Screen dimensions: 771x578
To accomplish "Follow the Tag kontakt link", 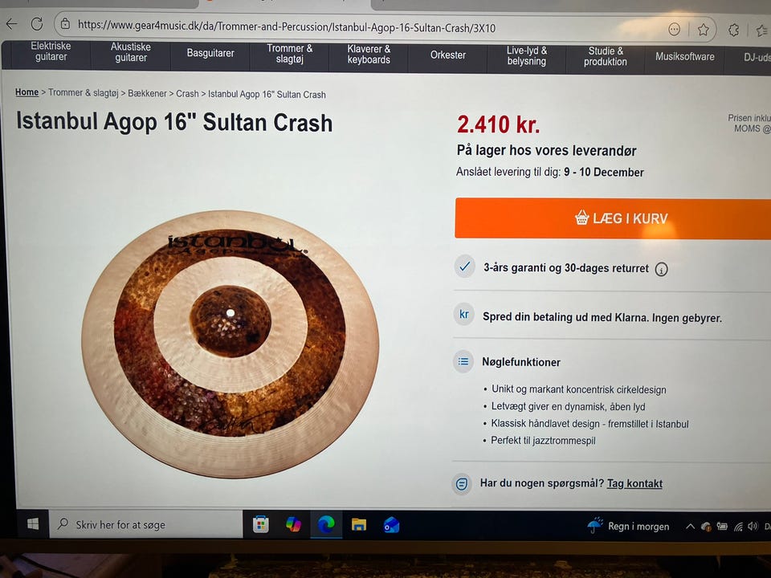I will 634,483.
